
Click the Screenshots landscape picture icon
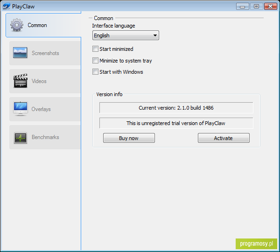pos(20,53)
